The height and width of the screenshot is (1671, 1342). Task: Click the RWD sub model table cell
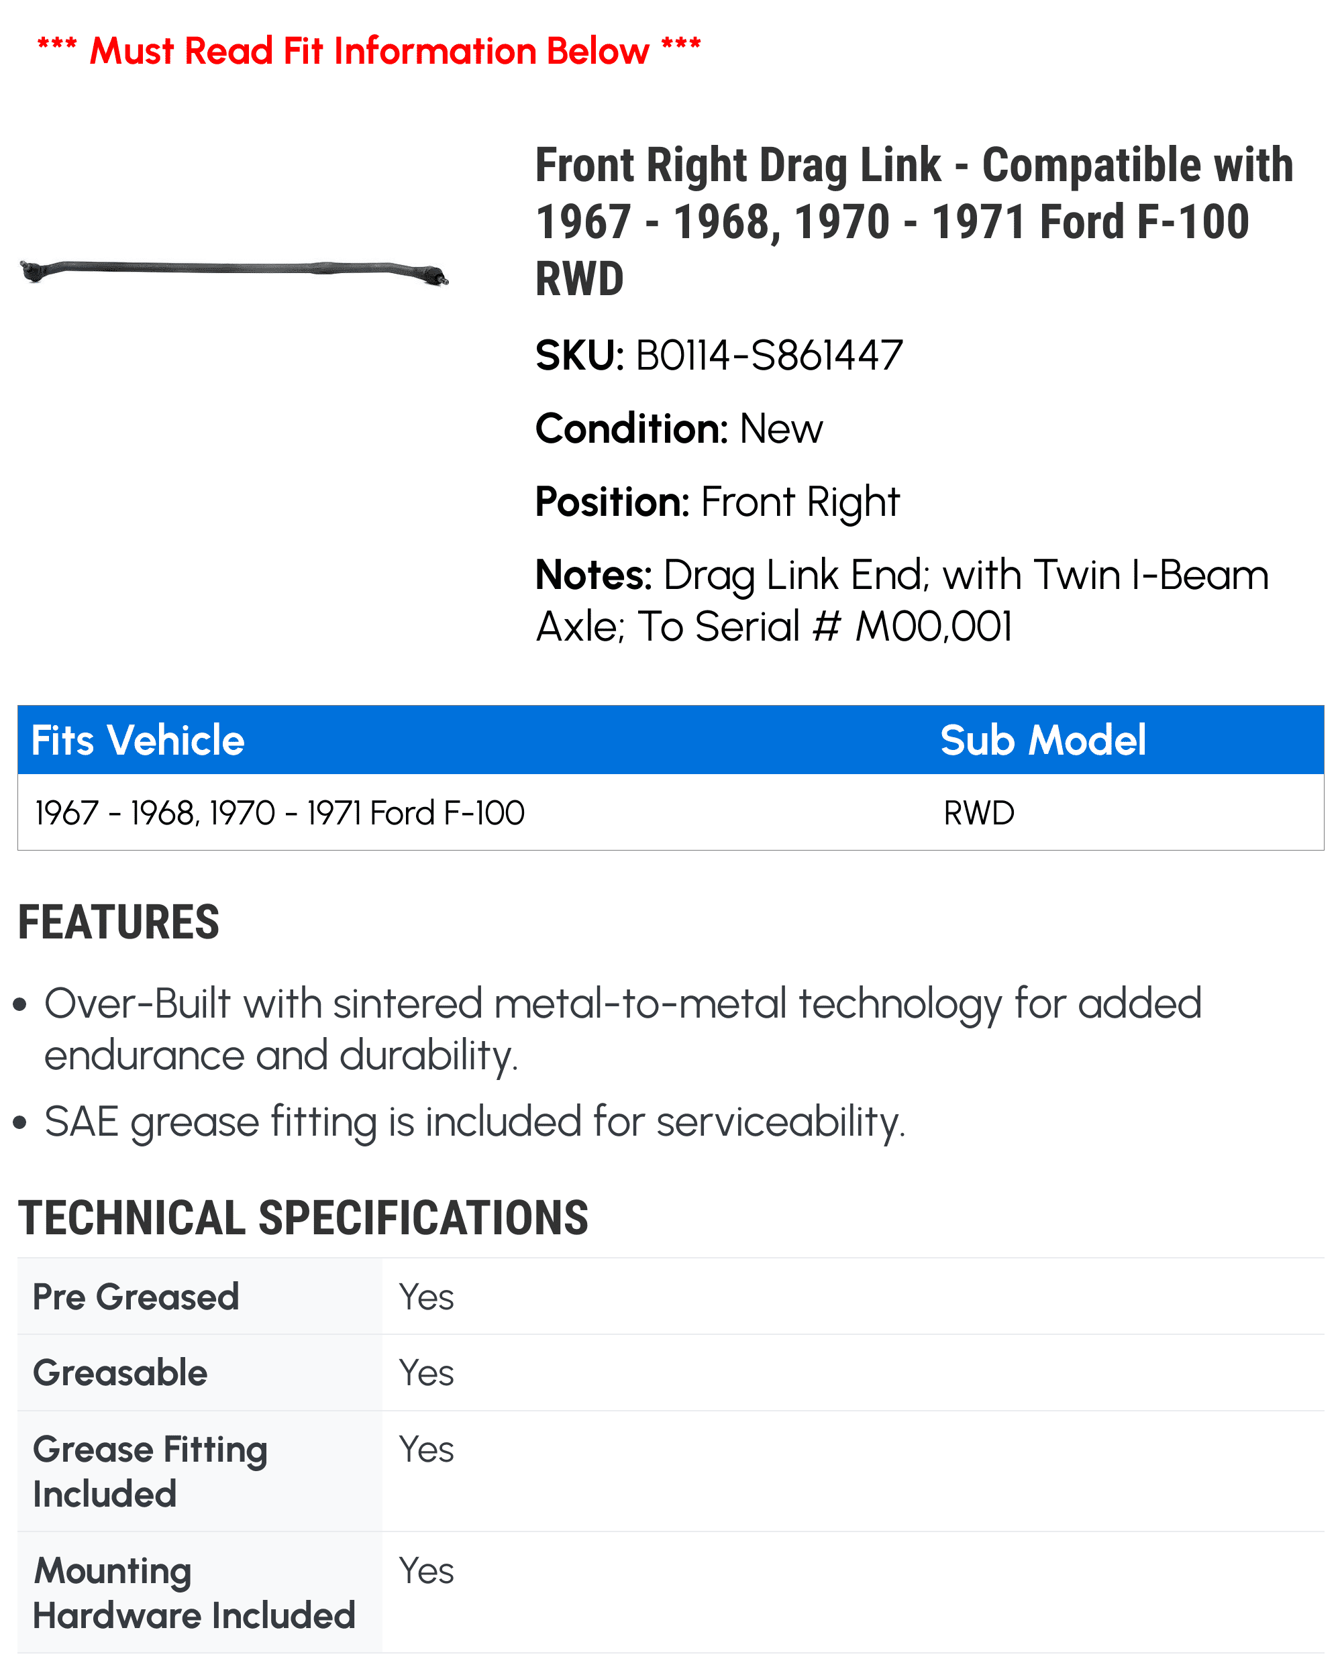pyautogui.click(x=978, y=813)
